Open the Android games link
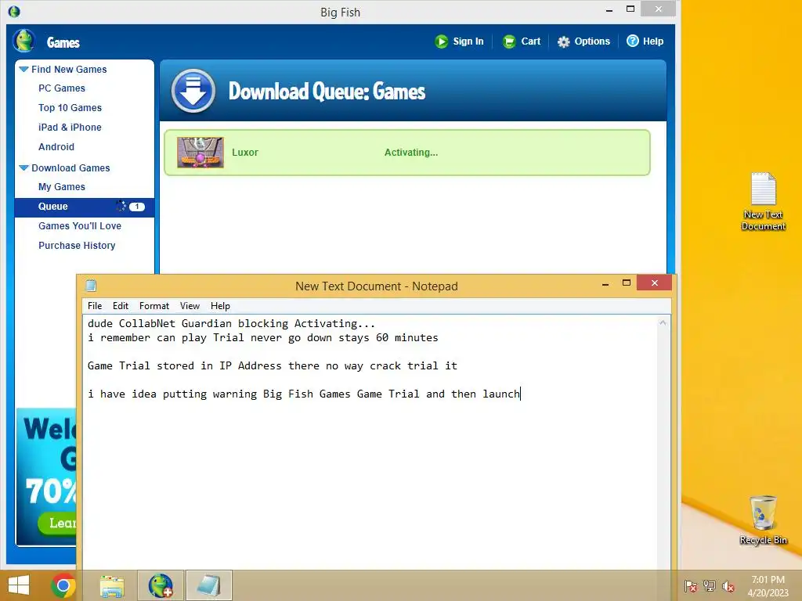802x601 pixels. click(x=56, y=146)
